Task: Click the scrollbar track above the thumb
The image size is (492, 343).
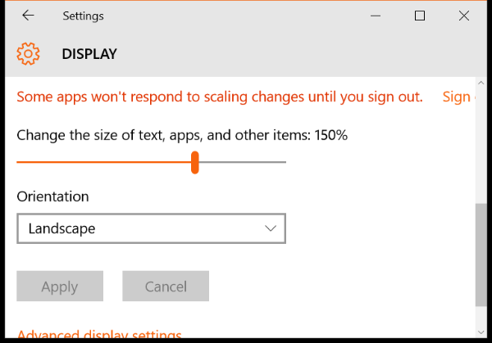Action: [481, 146]
